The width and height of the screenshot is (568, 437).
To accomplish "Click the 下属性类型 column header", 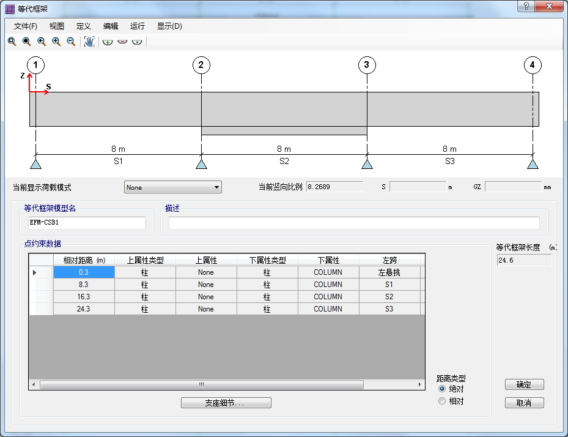I will (267, 260).
